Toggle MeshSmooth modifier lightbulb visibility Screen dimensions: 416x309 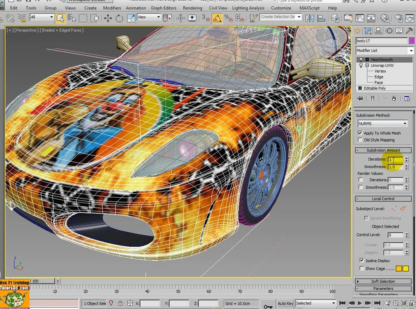(x=361, y=60)
